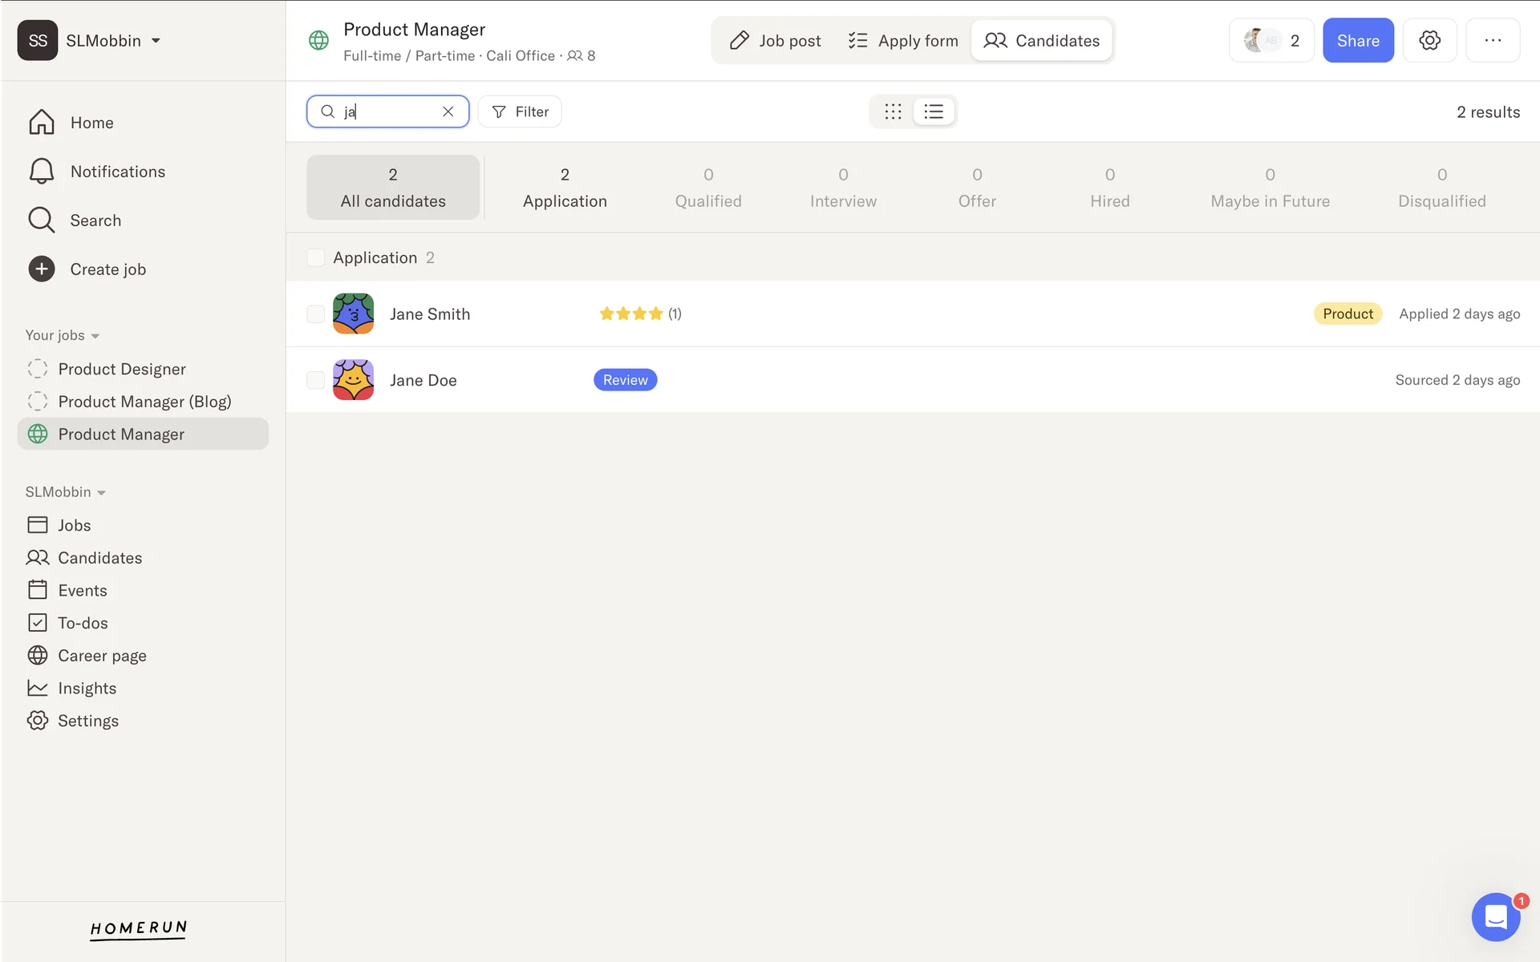Click Jane Smith's four-star rating
1540x962 pixels.
pos(631,313)
